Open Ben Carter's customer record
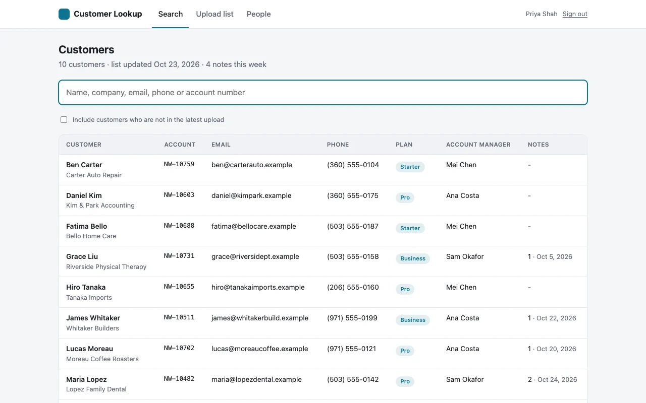 point(323,170)
